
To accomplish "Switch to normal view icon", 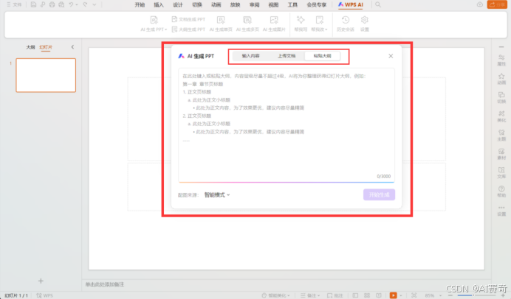I will click(x=355, y=295).
